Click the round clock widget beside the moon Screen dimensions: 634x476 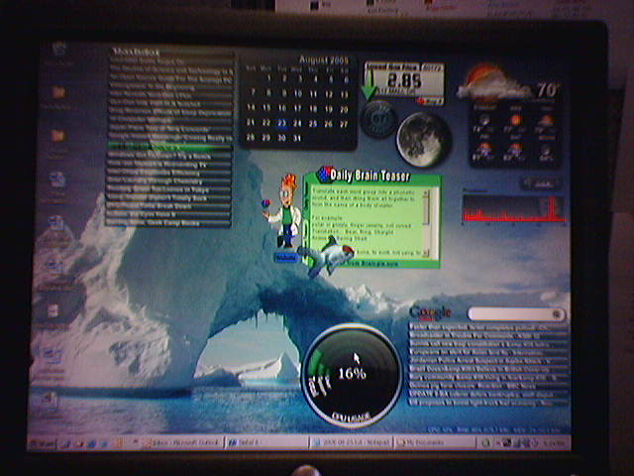point(377,120)
